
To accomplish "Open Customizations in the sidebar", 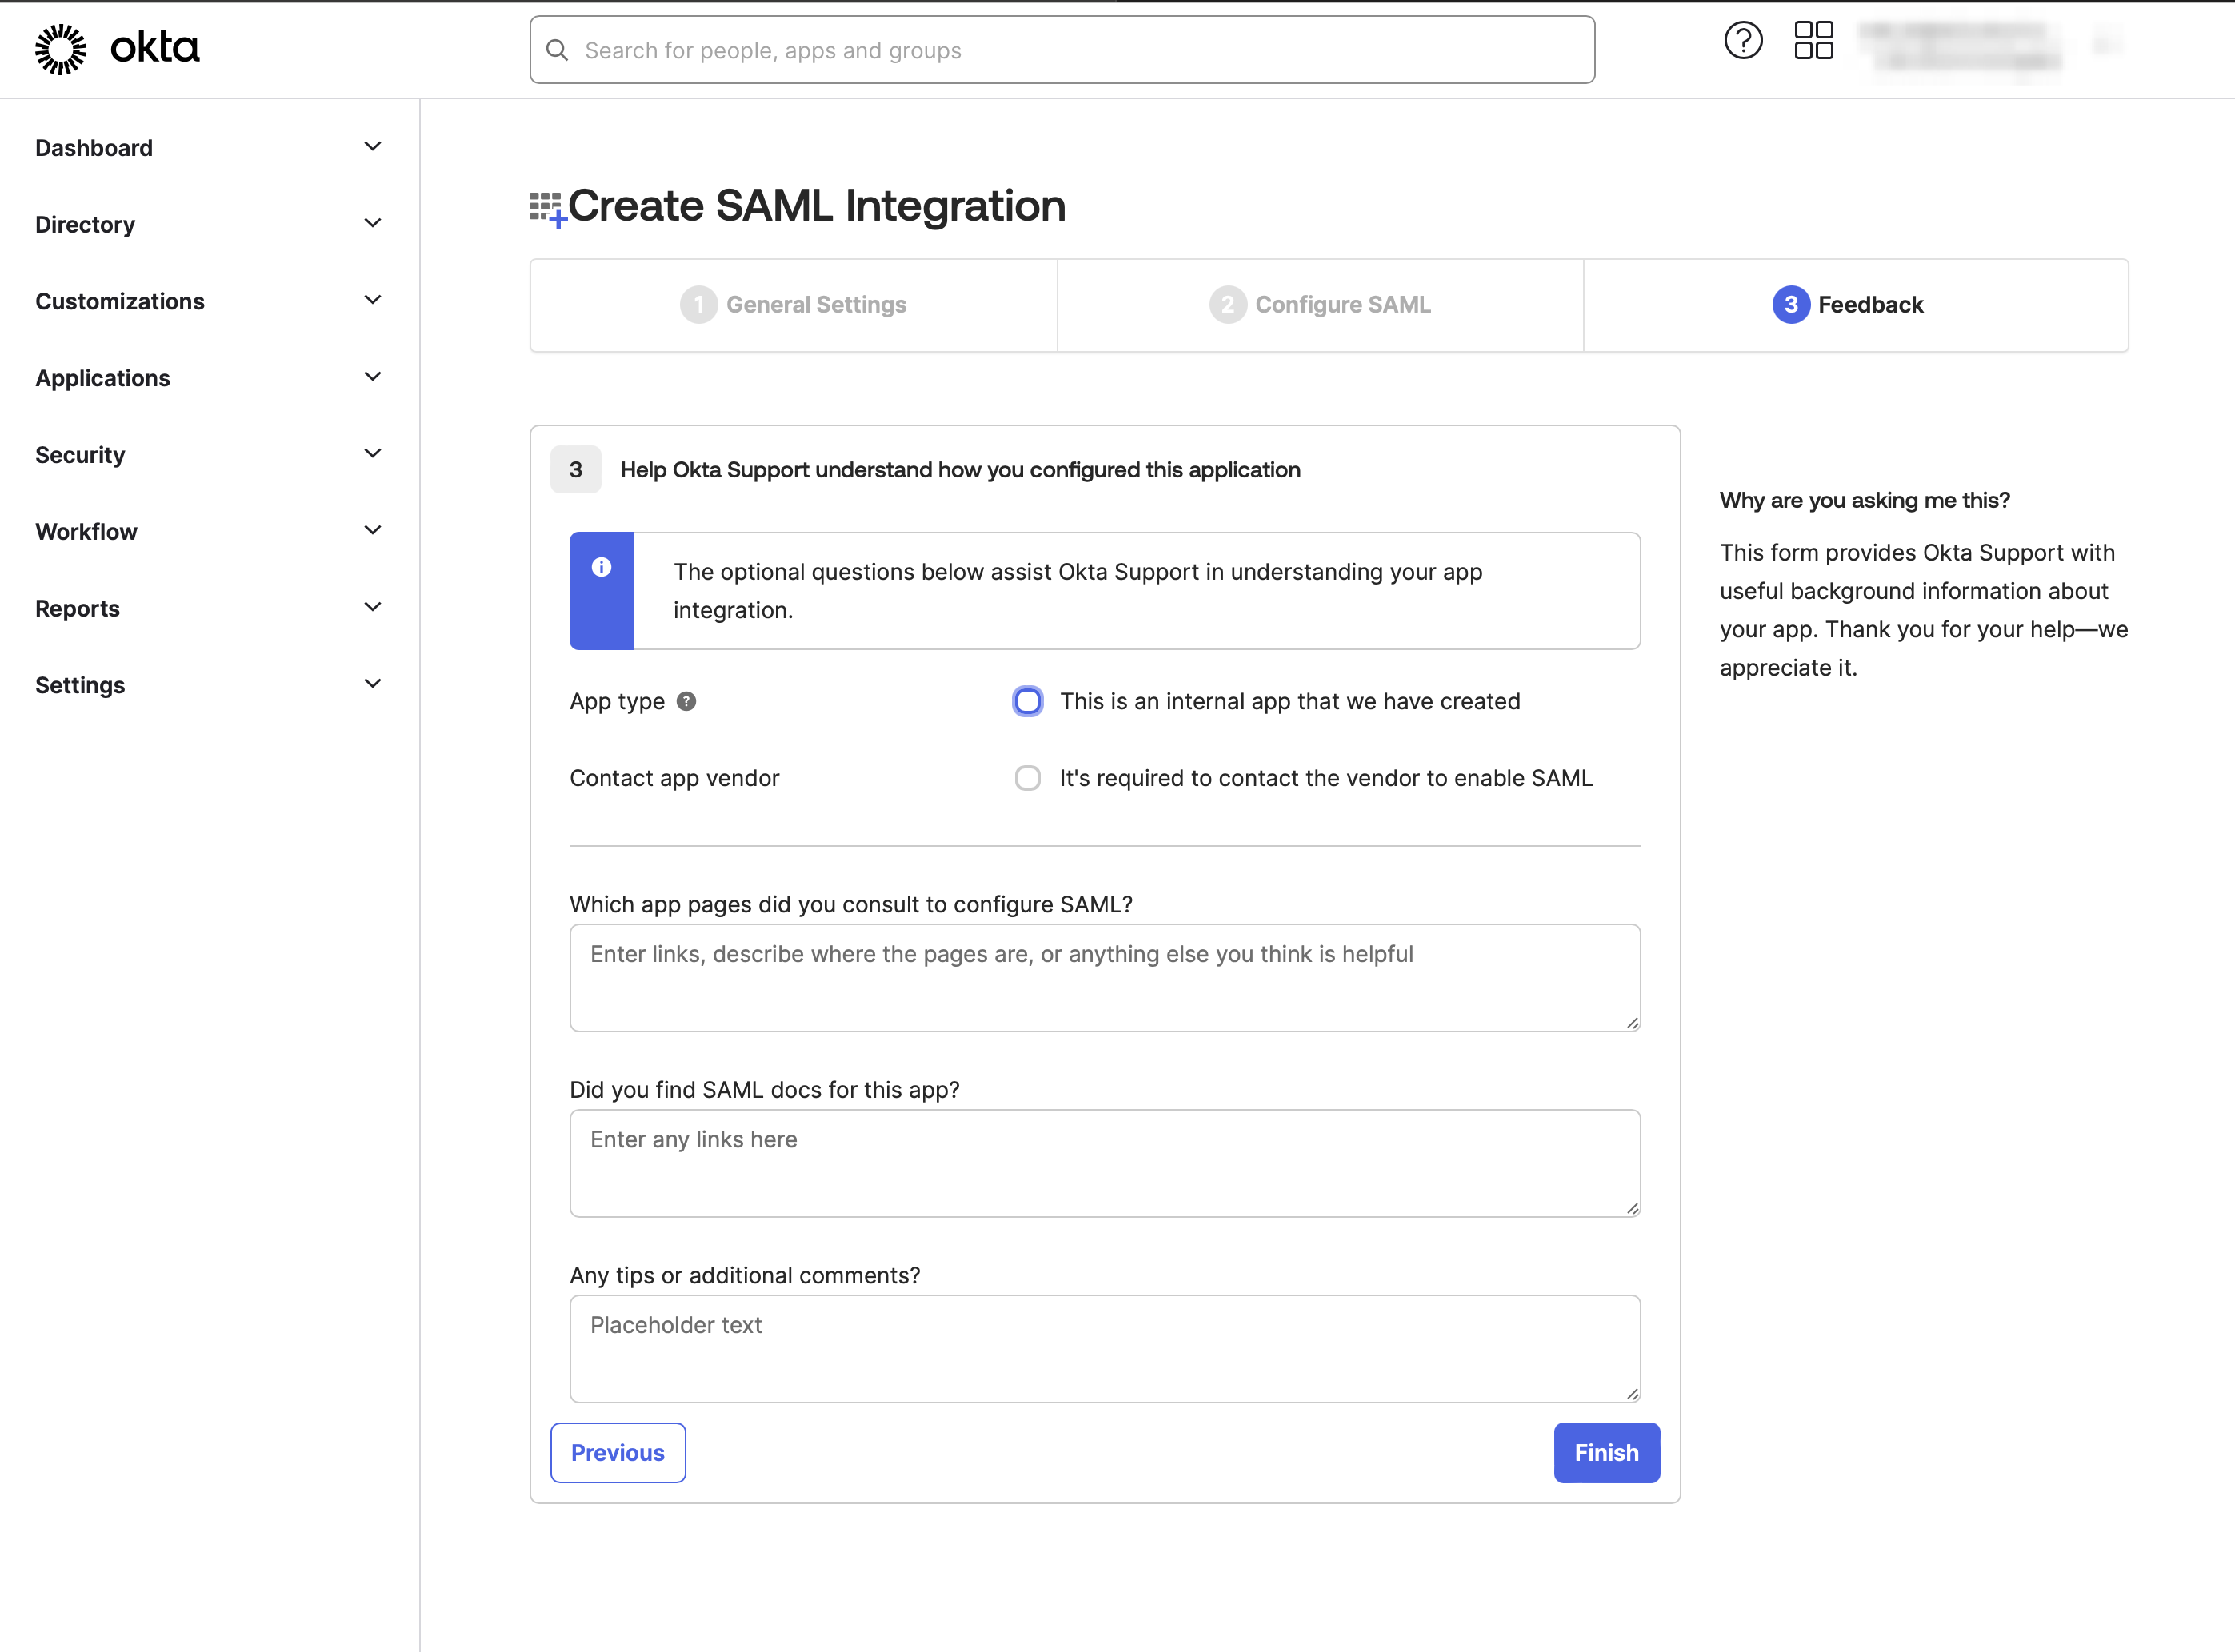I will 120,301.
